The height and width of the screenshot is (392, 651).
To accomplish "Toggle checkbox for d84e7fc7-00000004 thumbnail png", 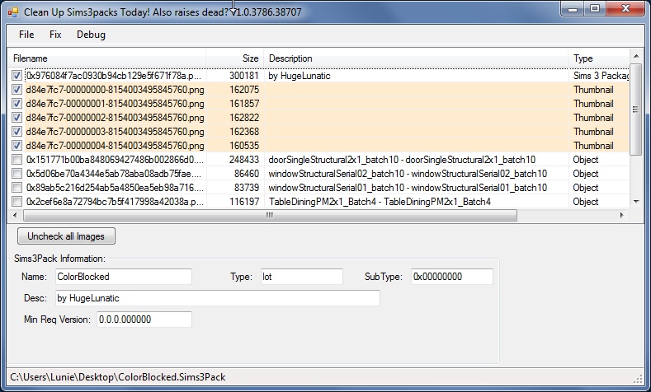I will pos(17,146).
